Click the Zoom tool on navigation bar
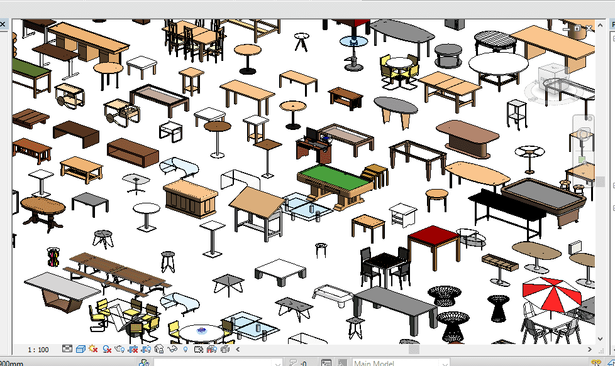Screen dimensions: 615x366 point(583,159)
